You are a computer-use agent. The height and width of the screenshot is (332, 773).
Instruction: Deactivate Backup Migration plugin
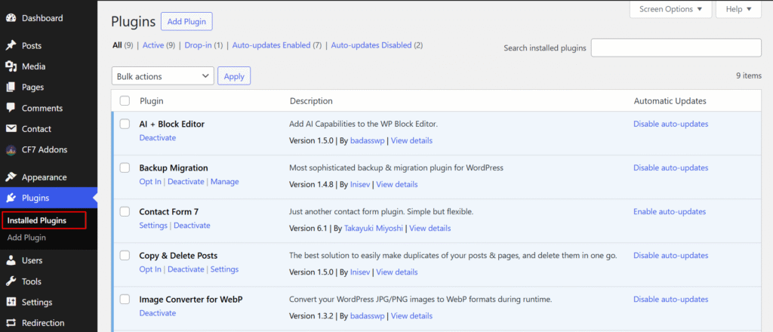click(x=186, y=182)
